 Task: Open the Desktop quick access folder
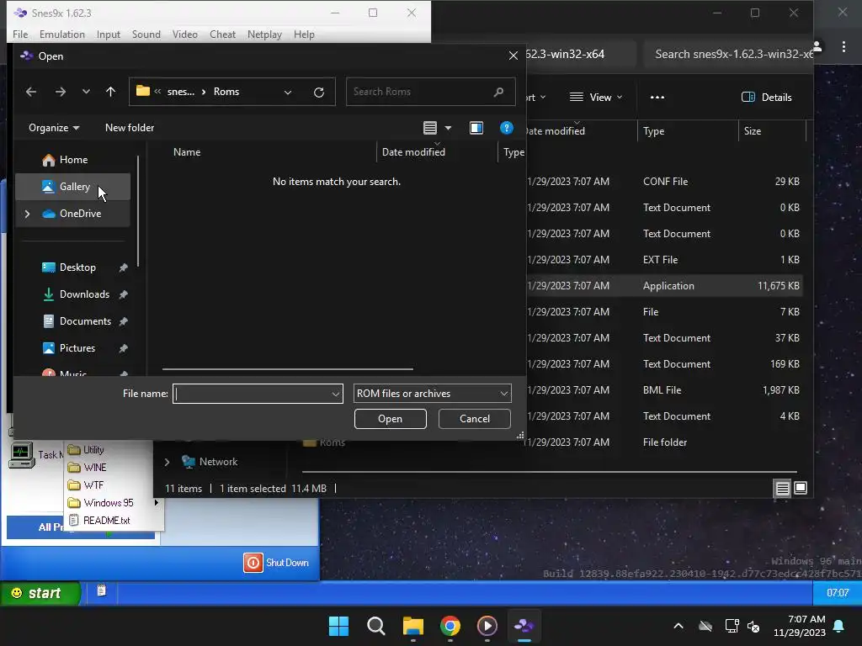coord(77,267)
